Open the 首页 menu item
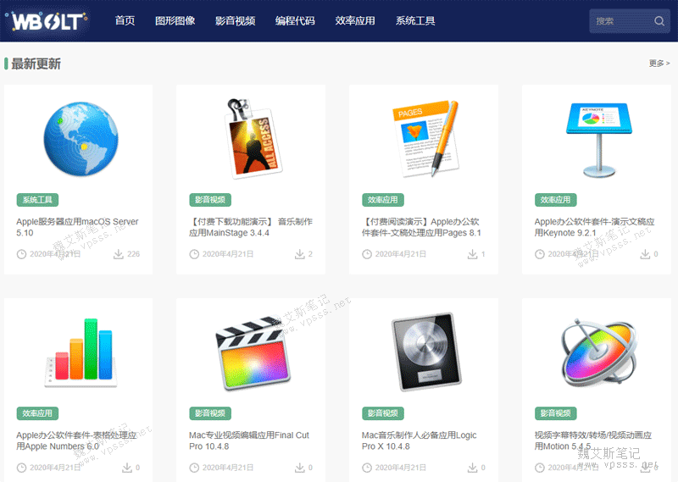The image size is (678, 482). pyautogui.click(x=125, y=21)
